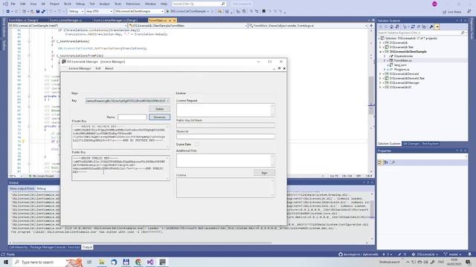This screenshot has height=267, width=476.
Task: Click wrench Properties icon in Solution Explorer
Action: (x=431, y=27)
